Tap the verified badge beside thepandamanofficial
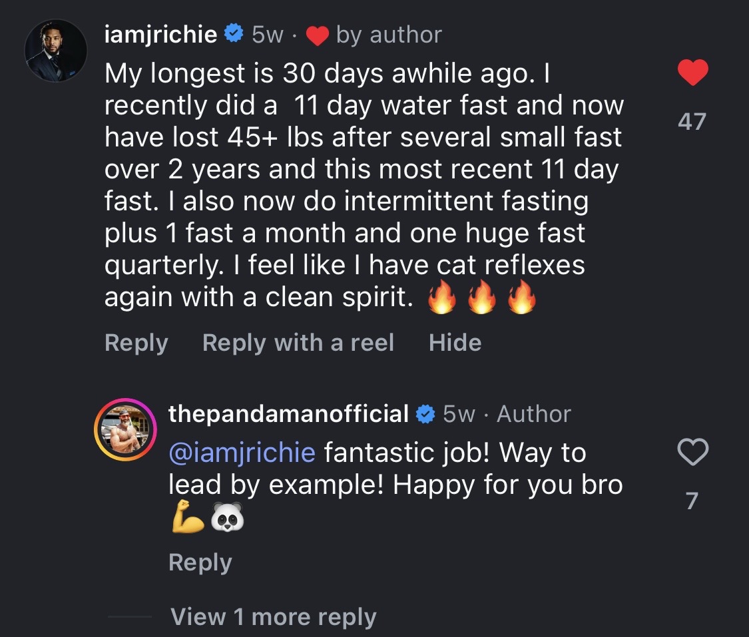The height and width of the screenshot is (637, 749). pos(424,414)
